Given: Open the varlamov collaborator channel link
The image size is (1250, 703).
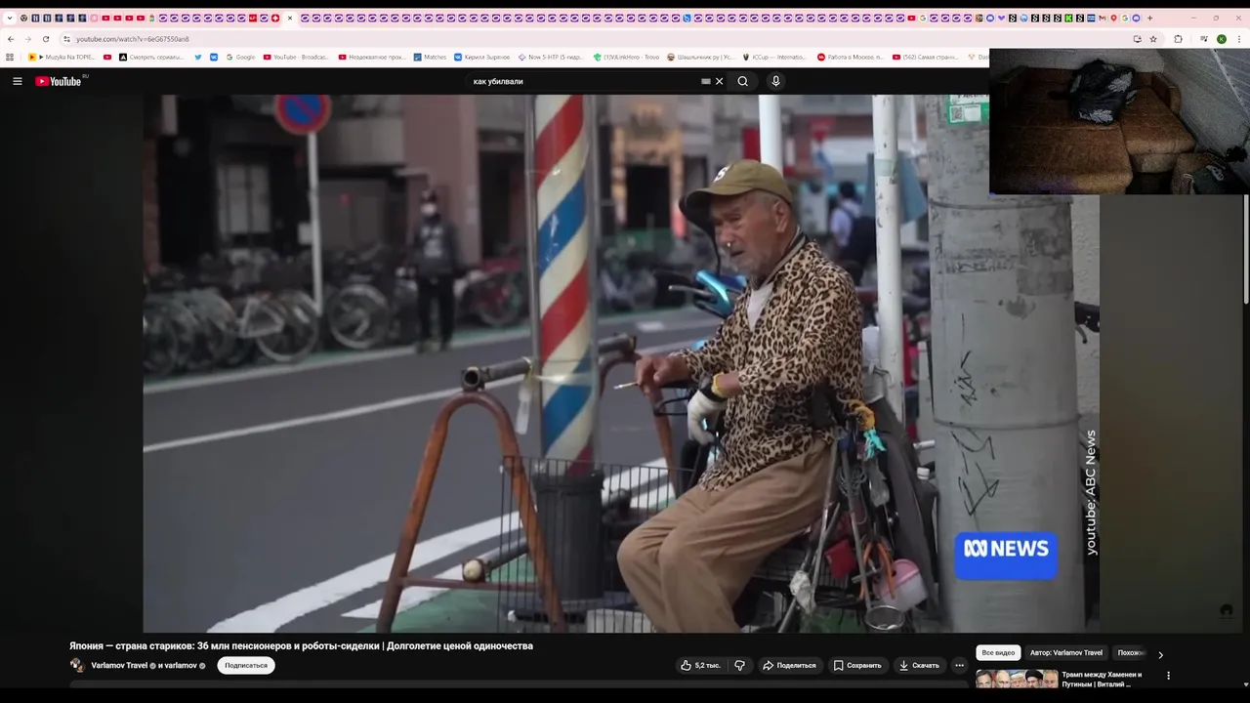Looking at the screenshot, I should [181, 665].
